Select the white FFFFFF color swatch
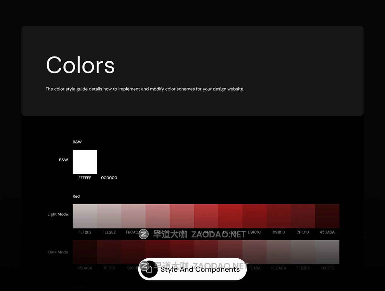The height and width of the screenshot is (291, 385). click(x=85, y=162)
